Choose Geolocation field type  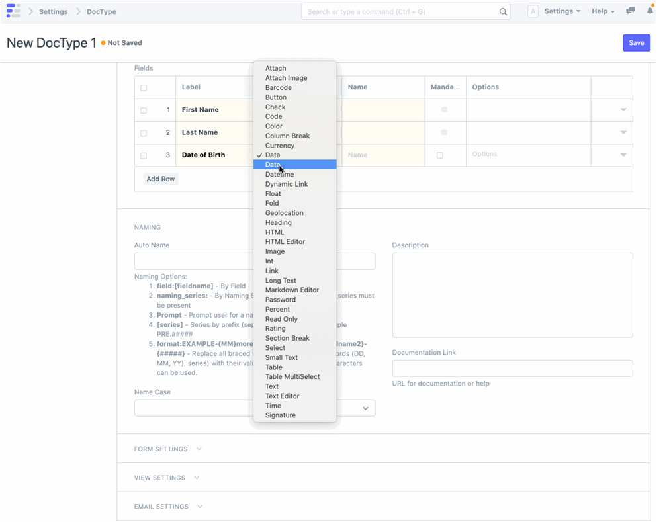[295, 213]
